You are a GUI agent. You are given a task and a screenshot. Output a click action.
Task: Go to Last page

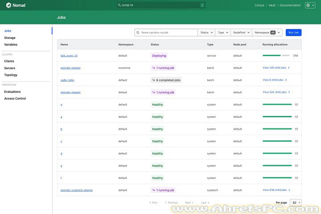pos(205,202)
